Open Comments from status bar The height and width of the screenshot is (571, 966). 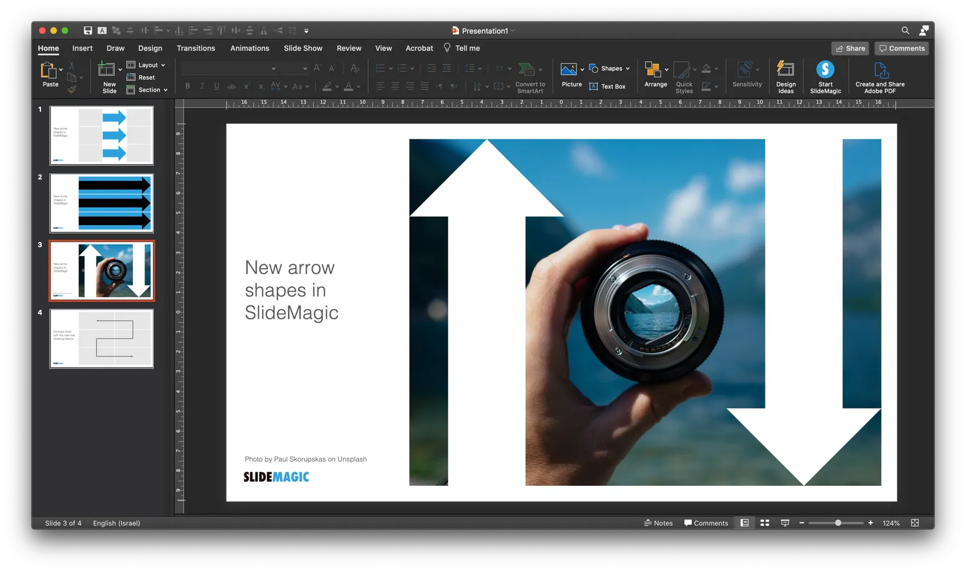(706, 523)
